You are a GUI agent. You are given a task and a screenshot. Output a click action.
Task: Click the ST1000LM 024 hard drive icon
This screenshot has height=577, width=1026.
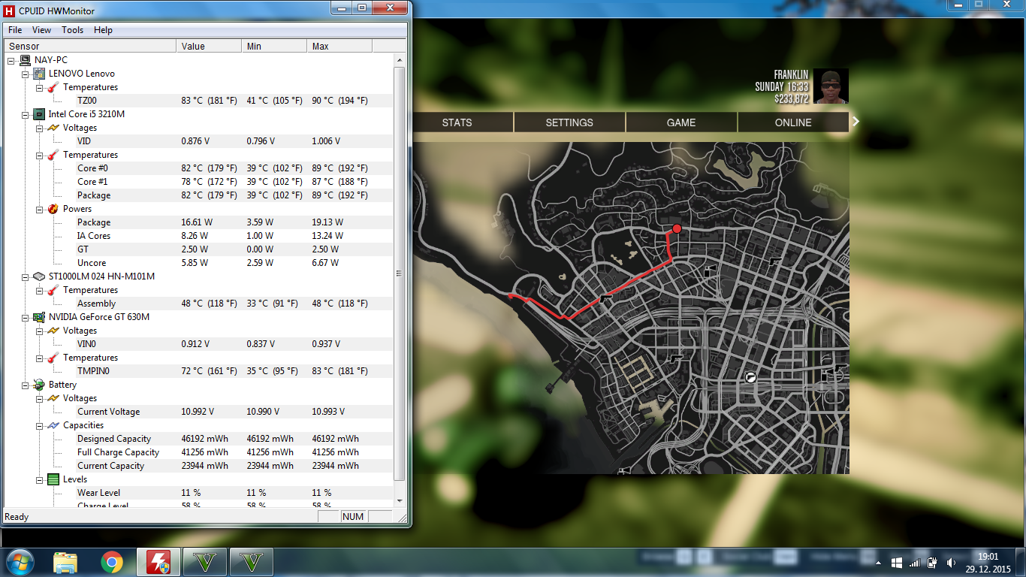coord(39,276)
